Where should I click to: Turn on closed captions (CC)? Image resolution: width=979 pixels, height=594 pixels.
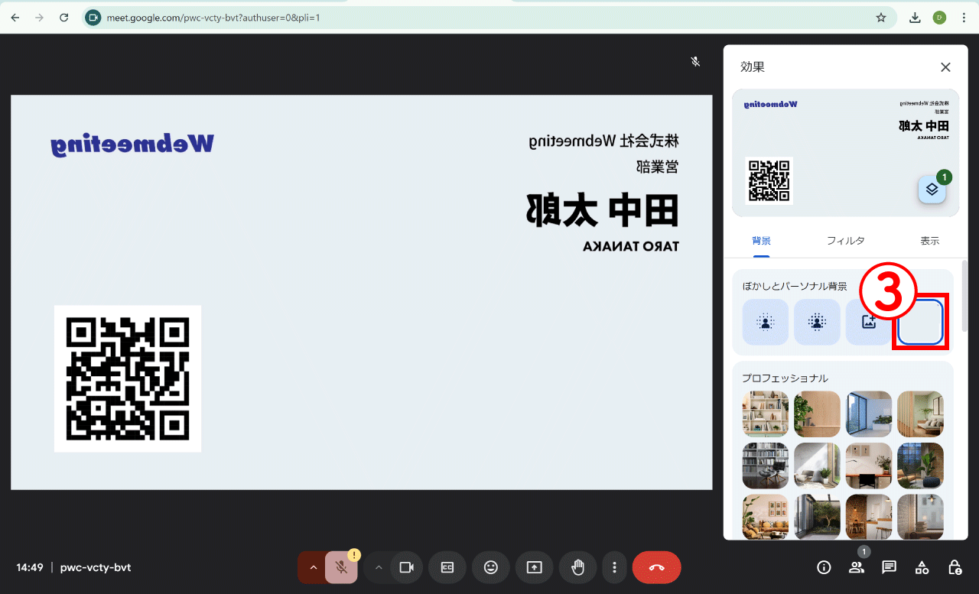[x=447, y=567]
